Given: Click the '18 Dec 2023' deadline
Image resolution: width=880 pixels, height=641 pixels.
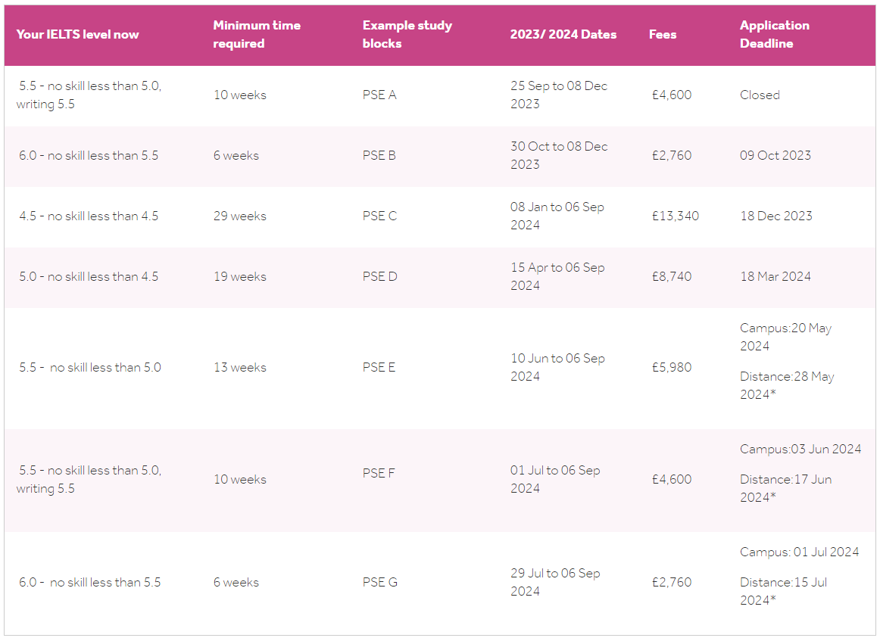Looking at the screenshot, I should [x=776, y=216].
